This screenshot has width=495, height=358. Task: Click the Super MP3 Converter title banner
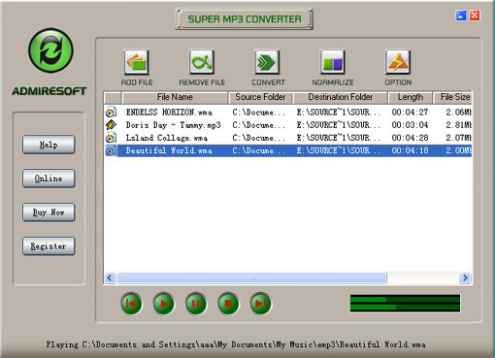(x=245, y=19)
